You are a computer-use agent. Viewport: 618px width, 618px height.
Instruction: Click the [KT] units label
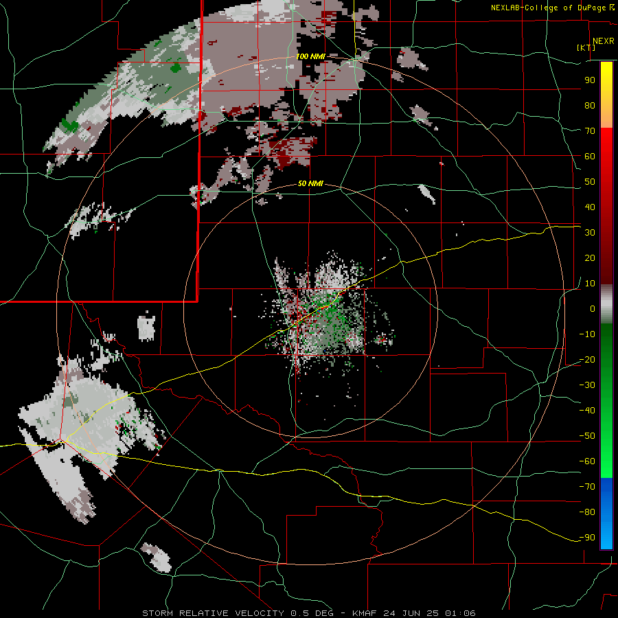click(x=586, y=47)
